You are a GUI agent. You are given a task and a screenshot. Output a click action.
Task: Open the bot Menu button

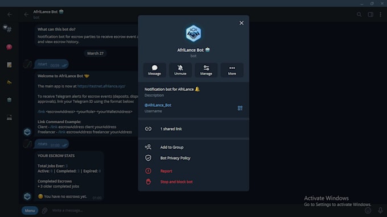click(30, 211)
